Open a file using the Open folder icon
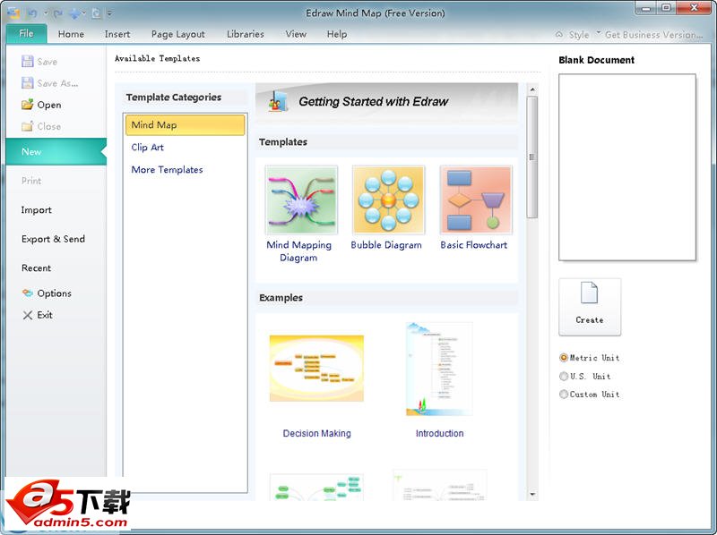717x535 pixels. point(30,105)
